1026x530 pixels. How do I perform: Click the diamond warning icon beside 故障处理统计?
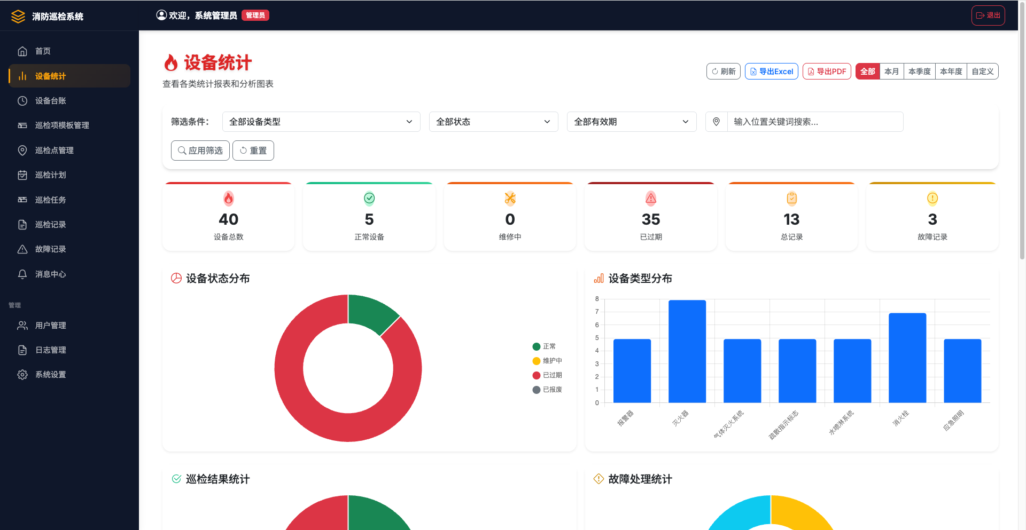pyautogui.click(x=599, y=479)
